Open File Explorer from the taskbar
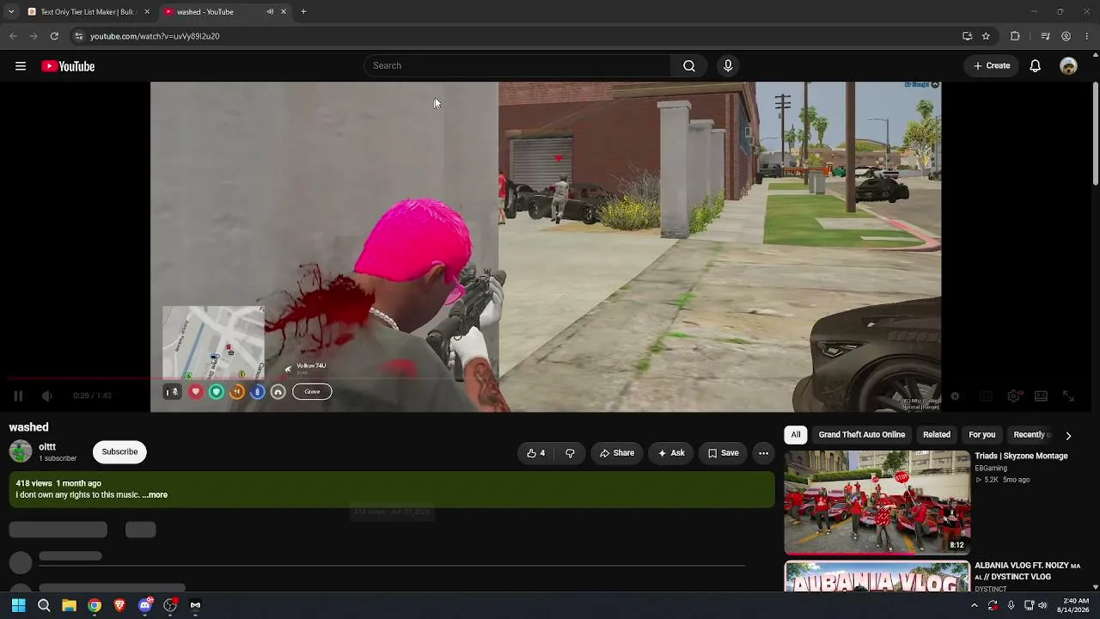The width and height of the screenshot is (1100, 619). coord(69,605)
